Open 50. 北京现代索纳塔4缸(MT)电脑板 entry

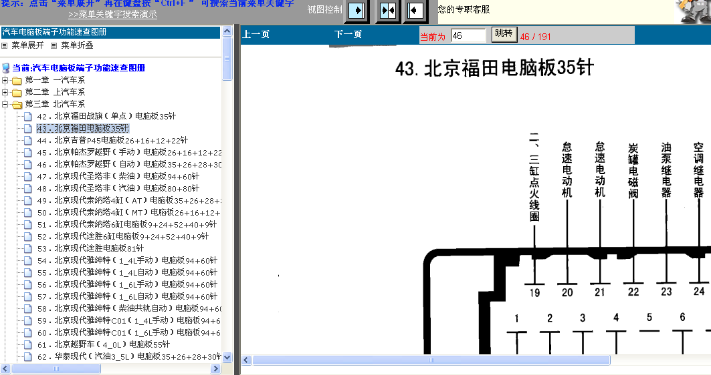(129, 212)
